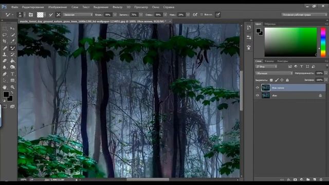This screenshot has height=185, width=329.
Task: Open the 'Редактирование' menu
Action: click(x=33, y=7)
